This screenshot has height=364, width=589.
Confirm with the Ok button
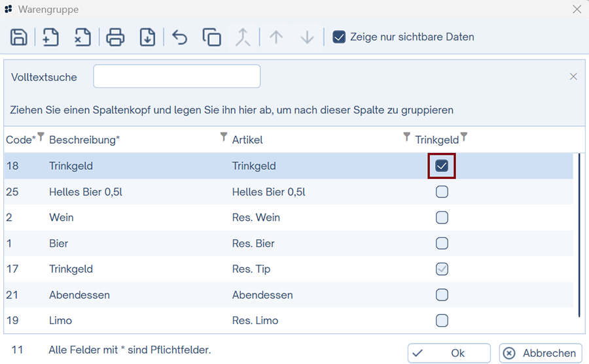coord(448,353)
